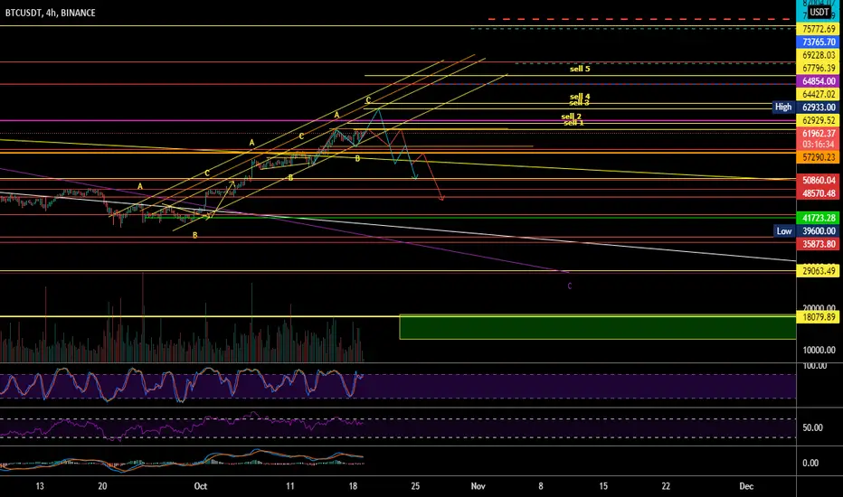Select the 75772.69 yellow price label
Screen dimensions: 843x497
(x=819, y=29)
